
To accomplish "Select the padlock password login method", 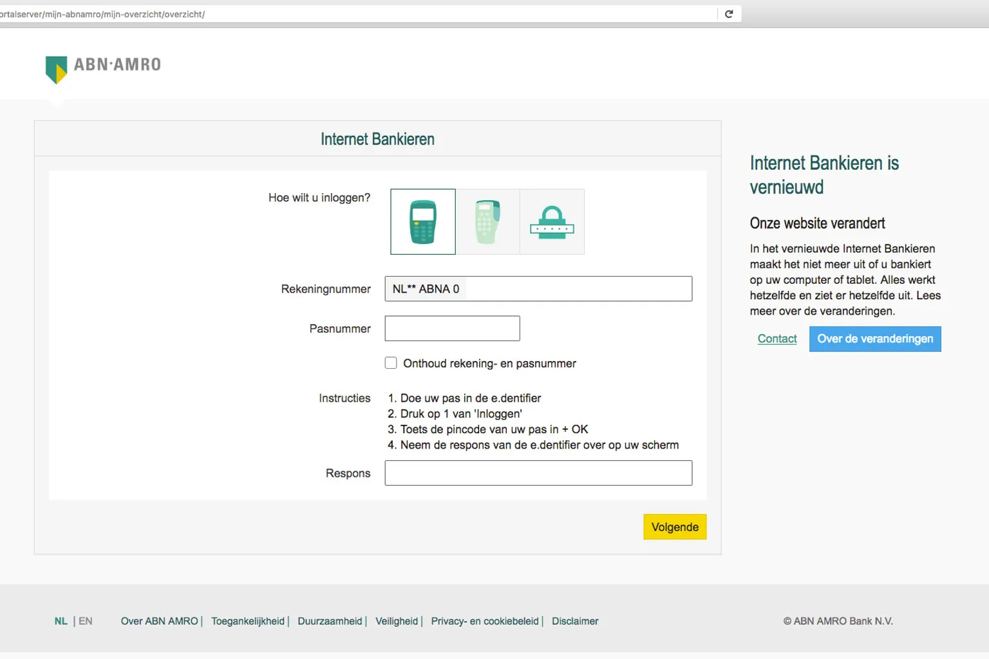I will pyautogui.click(x=552, y=221).
